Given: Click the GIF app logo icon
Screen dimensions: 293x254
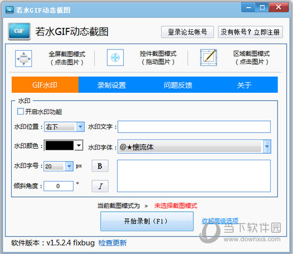Looking at the screenshot, I should (x=19, y=31).
